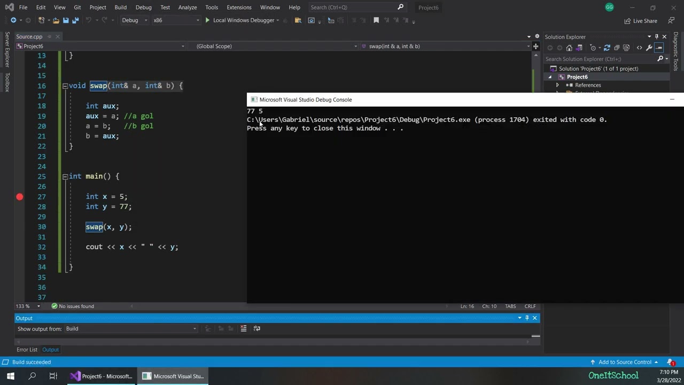The height and width of the screenshot is (385, 684).
Task: Open Visual Studio taskbar icon Project6
Action: (x=102, y=376)
